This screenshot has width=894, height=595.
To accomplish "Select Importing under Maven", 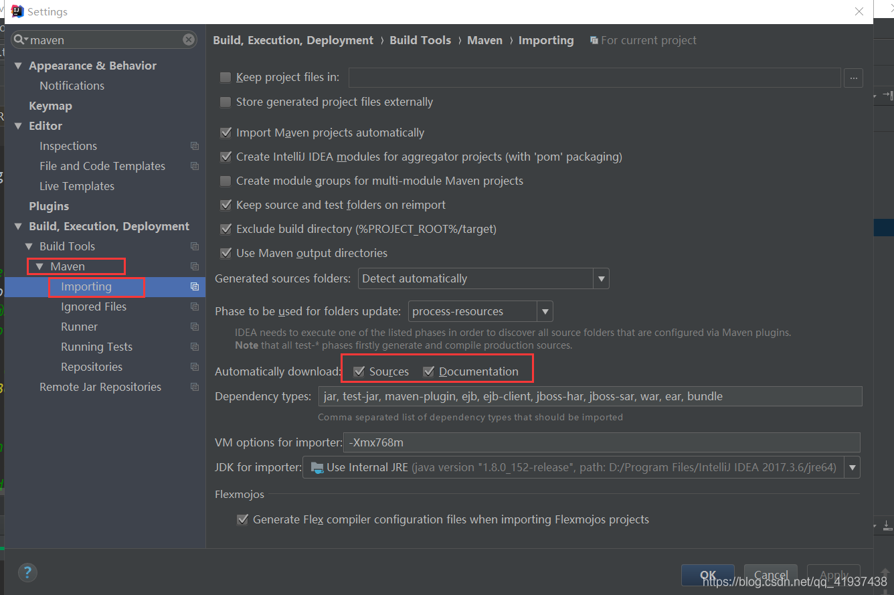I will point(86,286).
